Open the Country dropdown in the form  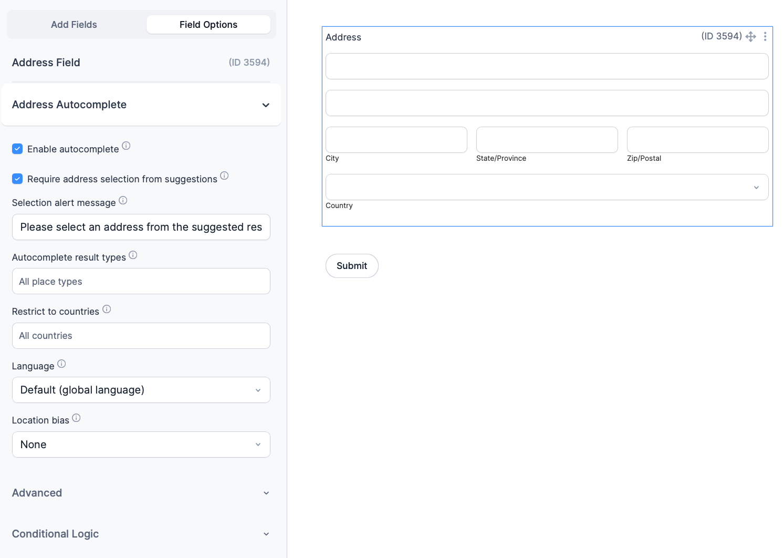pyautogui.click(x=547, y=187)
